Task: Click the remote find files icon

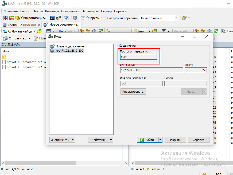Action: (x=223, y=31)
